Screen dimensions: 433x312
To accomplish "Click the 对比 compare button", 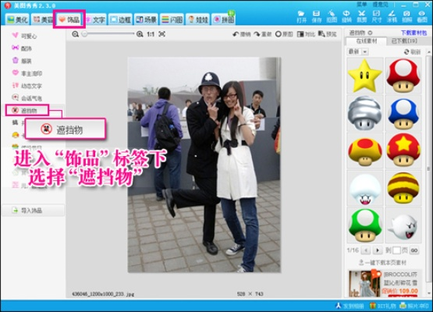I will click(306, 34).
